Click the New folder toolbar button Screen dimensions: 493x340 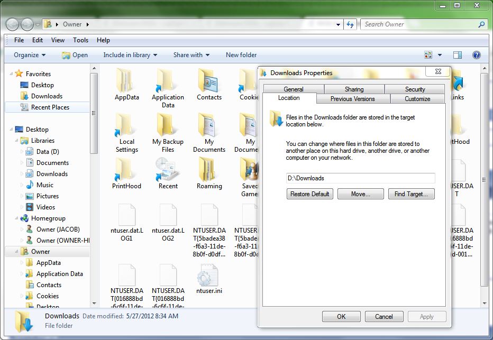[x=241, y=55]
